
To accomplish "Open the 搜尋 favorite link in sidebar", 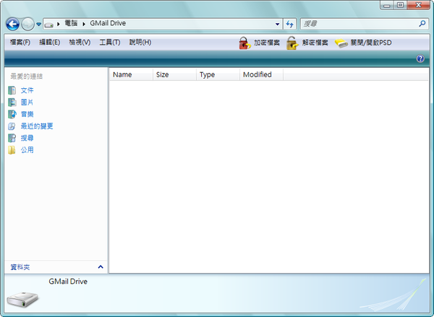I will pyautogui.click(x=27, y=138).
